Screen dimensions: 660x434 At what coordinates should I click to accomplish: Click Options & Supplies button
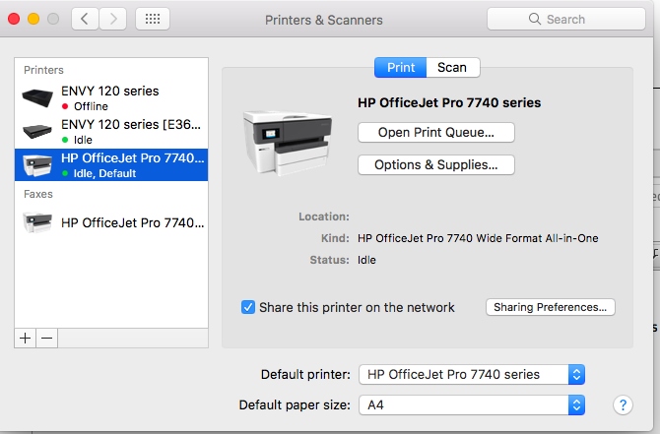[435, 165]
